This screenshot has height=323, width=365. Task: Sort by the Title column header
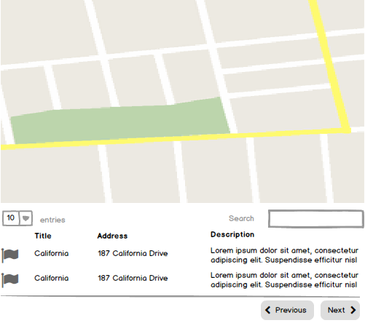pyautogui.click(x=43, y=236)
